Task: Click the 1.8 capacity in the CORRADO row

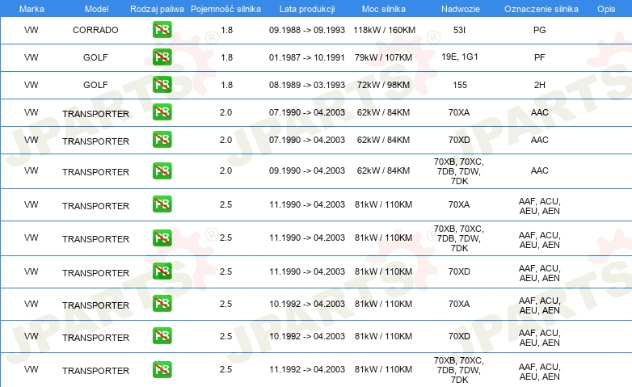Action: (x=226, y=30)
